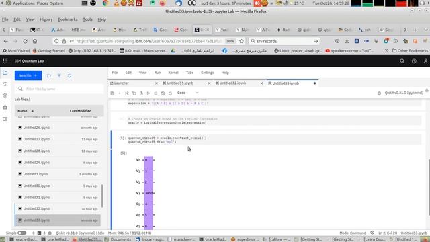The width and height of the screenshot is (430, 242).
Task: Copy the selected cell
Action: coord(134,93)
